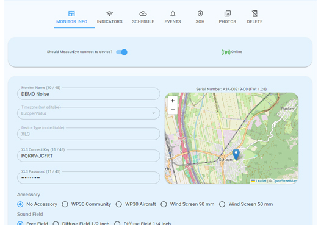The image size is (321, 225).
Task: Click the Sound Field section heading
Action: pos(30,214)
